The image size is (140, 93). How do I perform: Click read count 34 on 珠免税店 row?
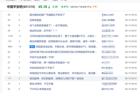(x=9, y=73)
